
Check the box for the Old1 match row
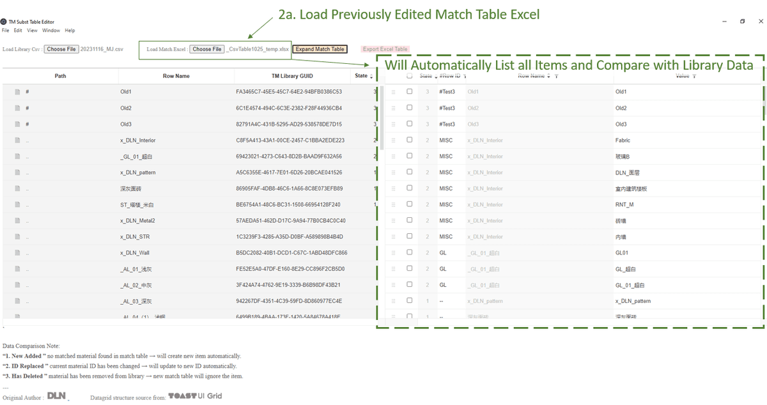pos(409,91)
